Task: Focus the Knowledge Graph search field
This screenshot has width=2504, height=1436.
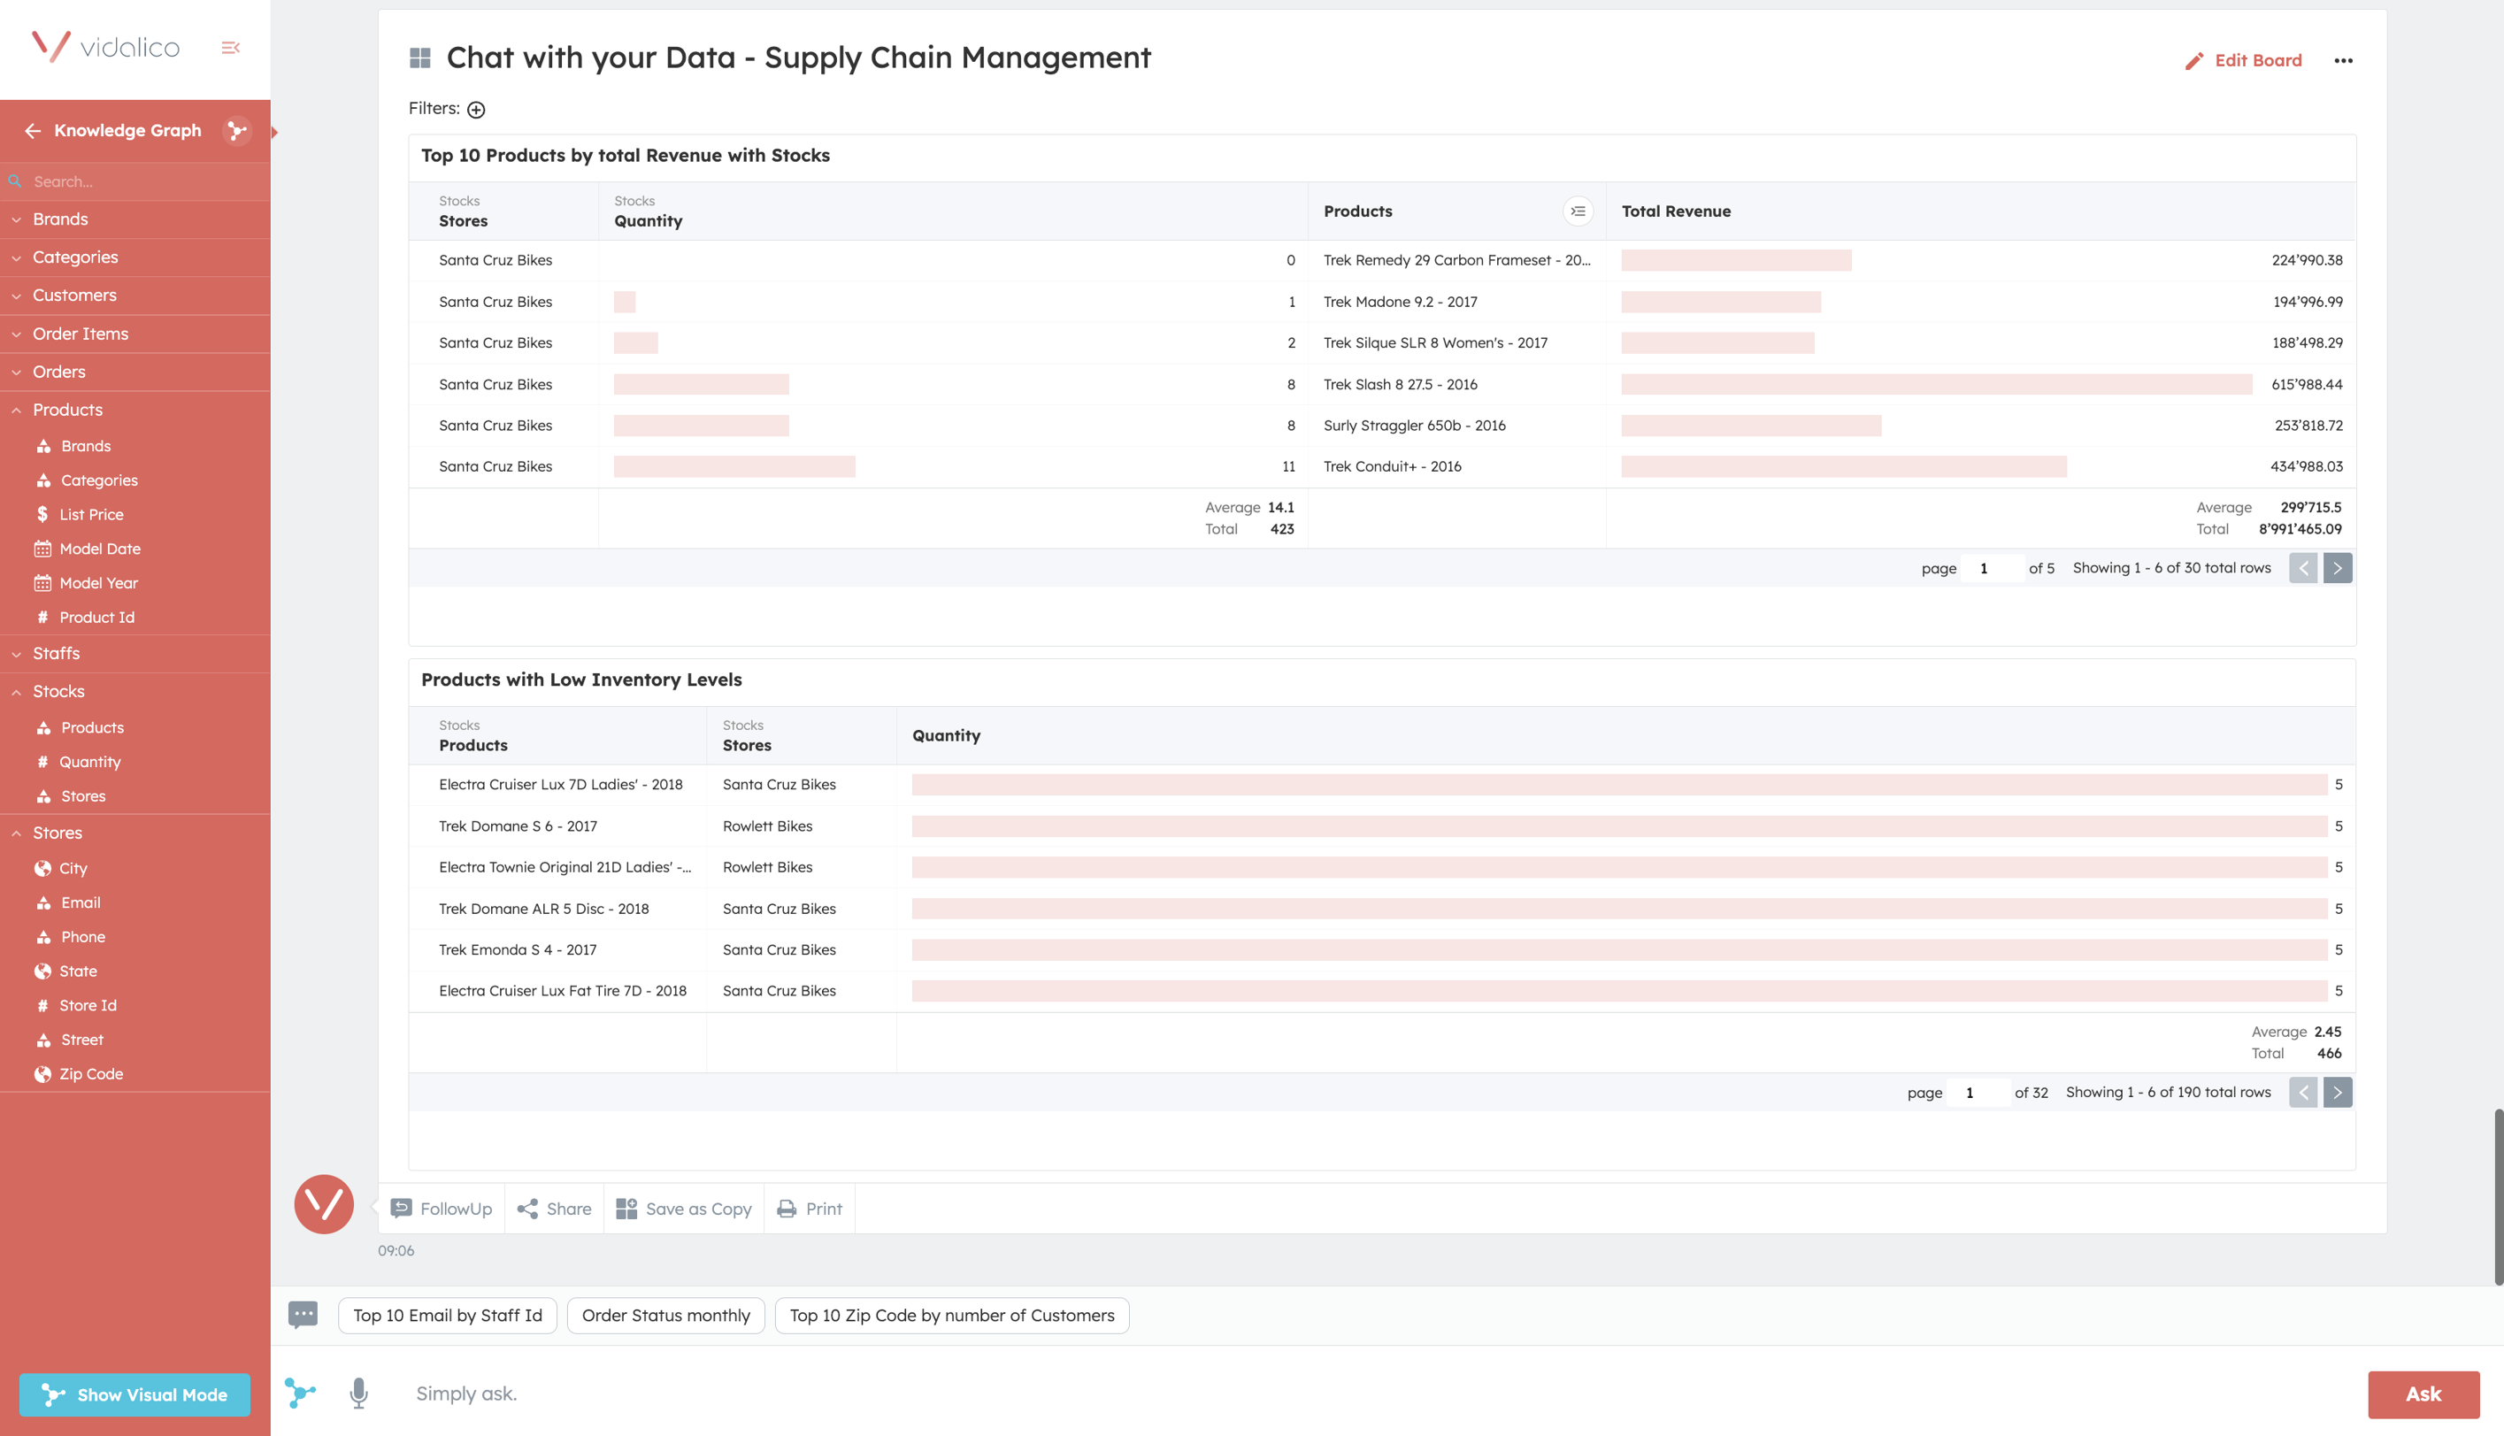Action: click(135, 181)
